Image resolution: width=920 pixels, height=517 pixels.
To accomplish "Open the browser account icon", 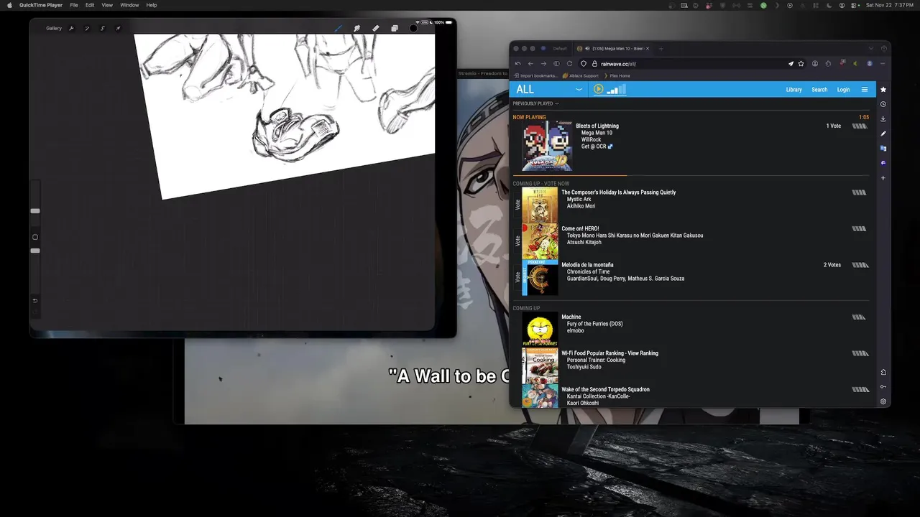I will [x=815, y=63].
